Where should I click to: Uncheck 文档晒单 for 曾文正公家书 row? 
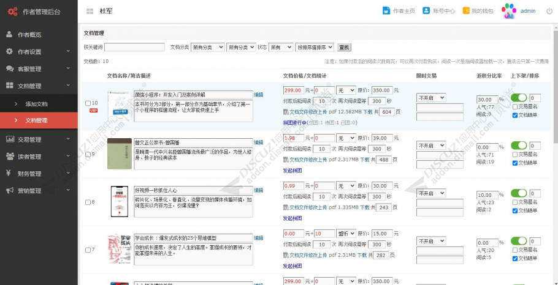coord(515,163)
